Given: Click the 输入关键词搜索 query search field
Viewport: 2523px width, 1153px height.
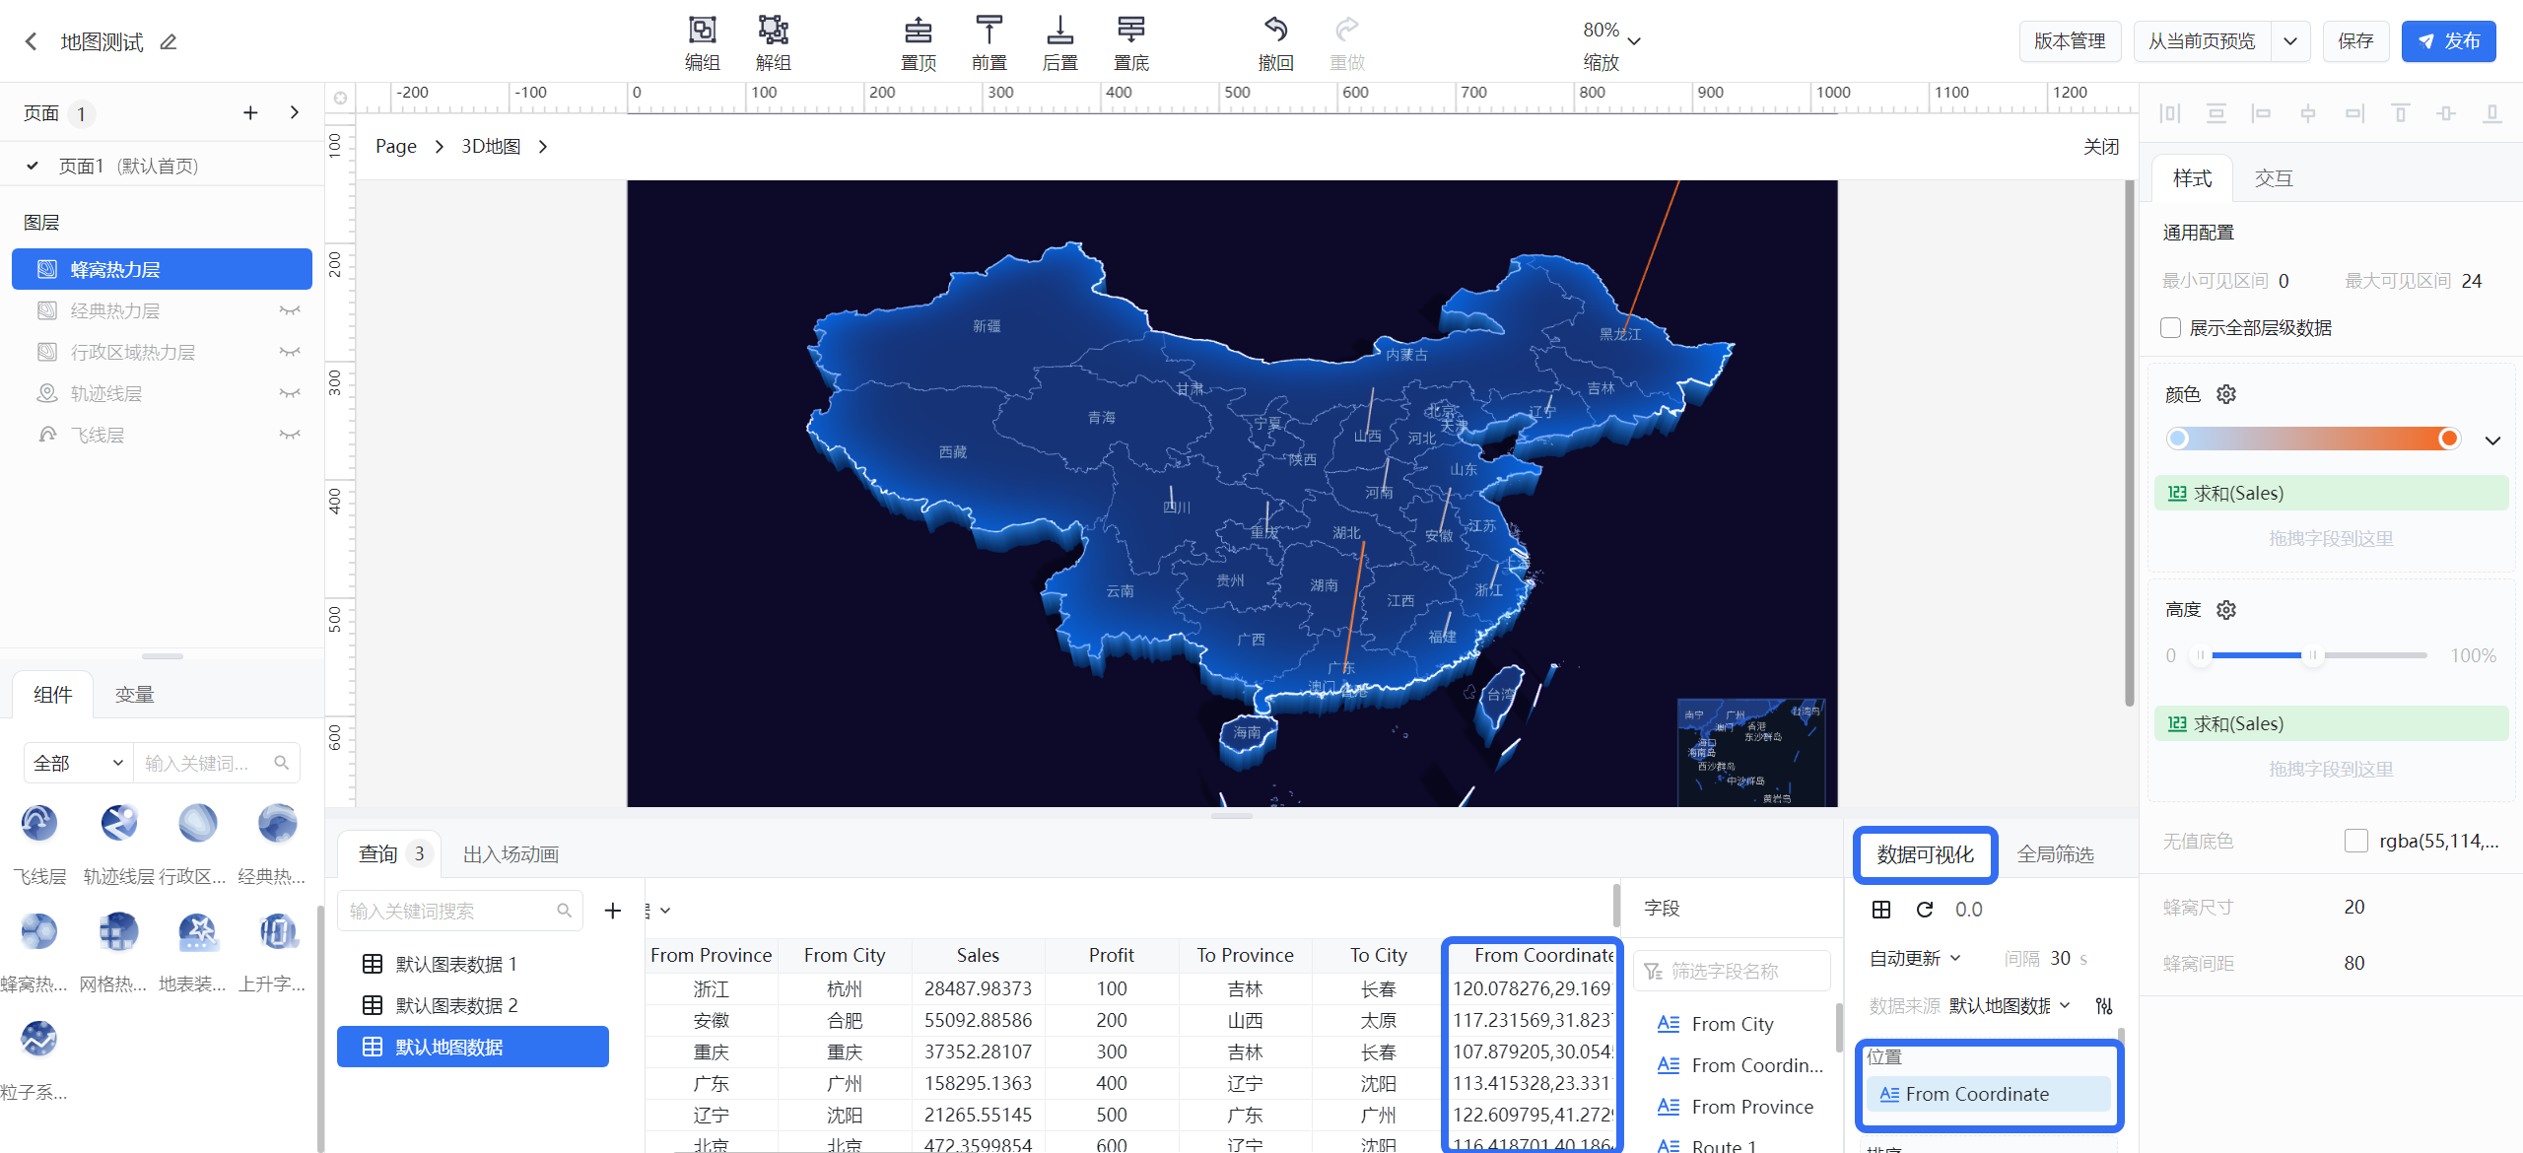Looking at the screenshot, I should (x=459, y=911).
